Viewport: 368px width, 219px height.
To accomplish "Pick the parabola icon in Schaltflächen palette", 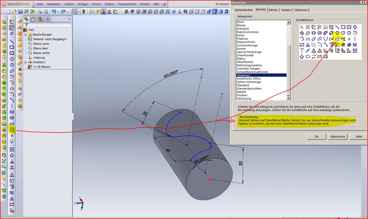I will click(x=325, y=39).
